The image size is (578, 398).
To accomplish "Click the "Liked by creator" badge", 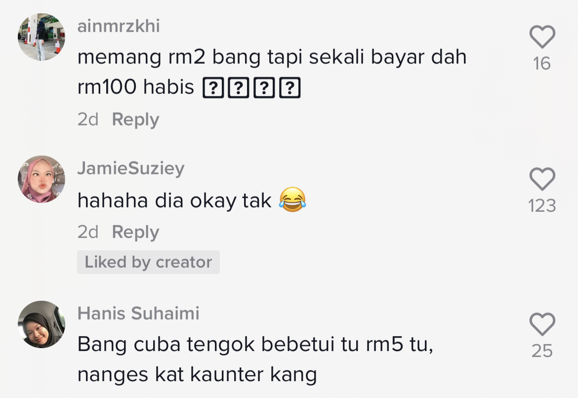I will click(x=148, y=262).
